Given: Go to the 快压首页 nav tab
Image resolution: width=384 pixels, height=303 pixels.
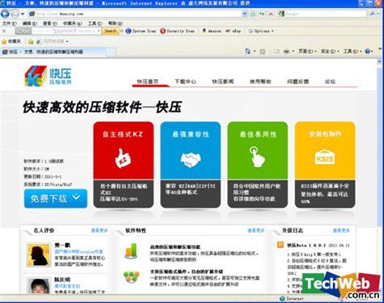Looking at the screenshot, I should [x=148, y=82].
